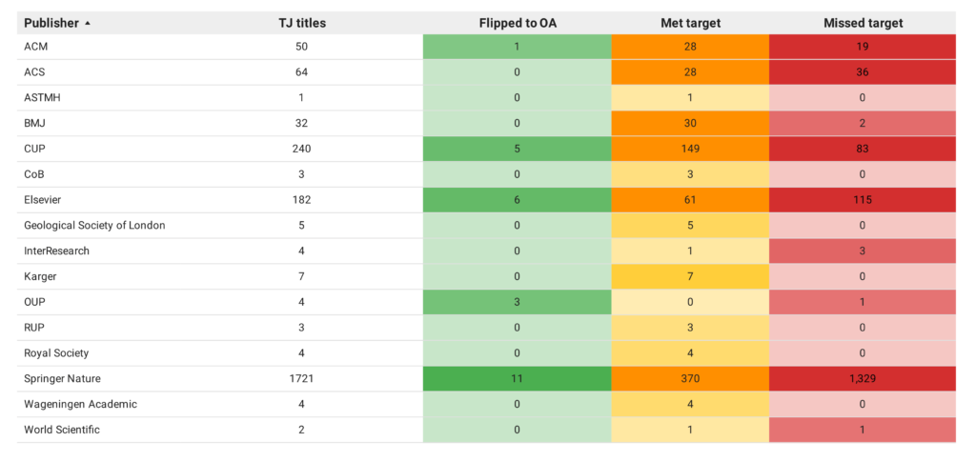Viewport: 976px width, 462px height.
Task: Click the red cell showing 1,329
Action: point(862,379)
